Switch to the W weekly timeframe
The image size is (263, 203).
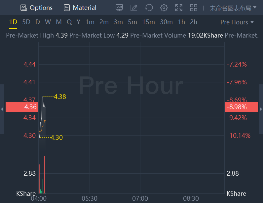(x=48, y=22)
